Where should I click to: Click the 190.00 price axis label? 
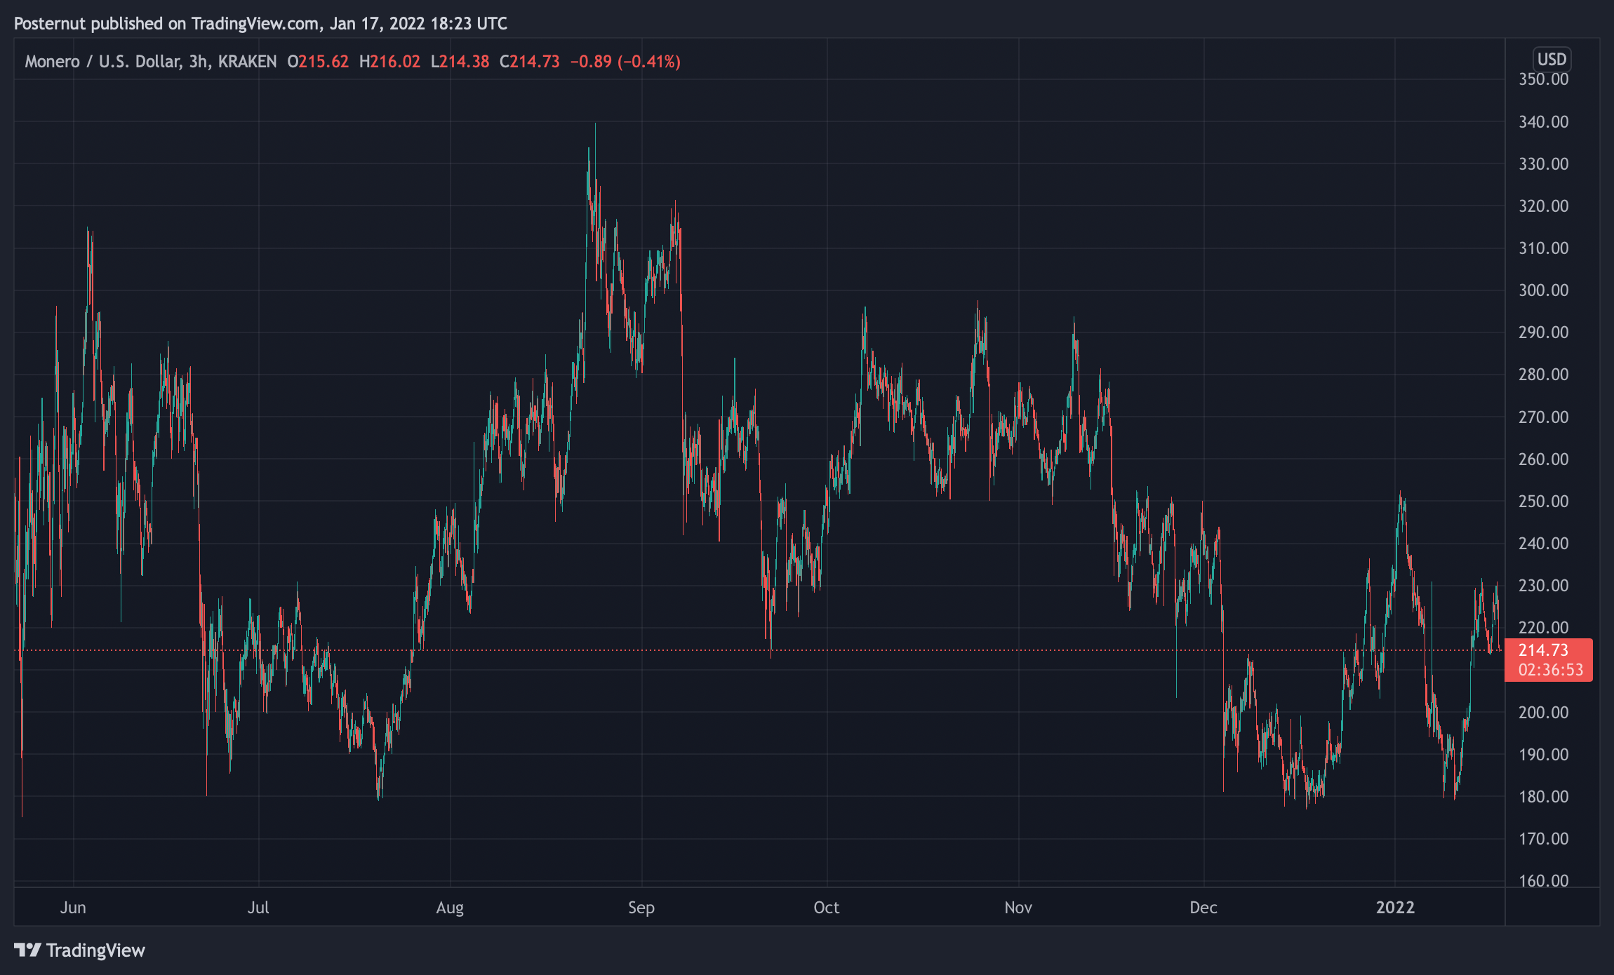pos(1544,755)
